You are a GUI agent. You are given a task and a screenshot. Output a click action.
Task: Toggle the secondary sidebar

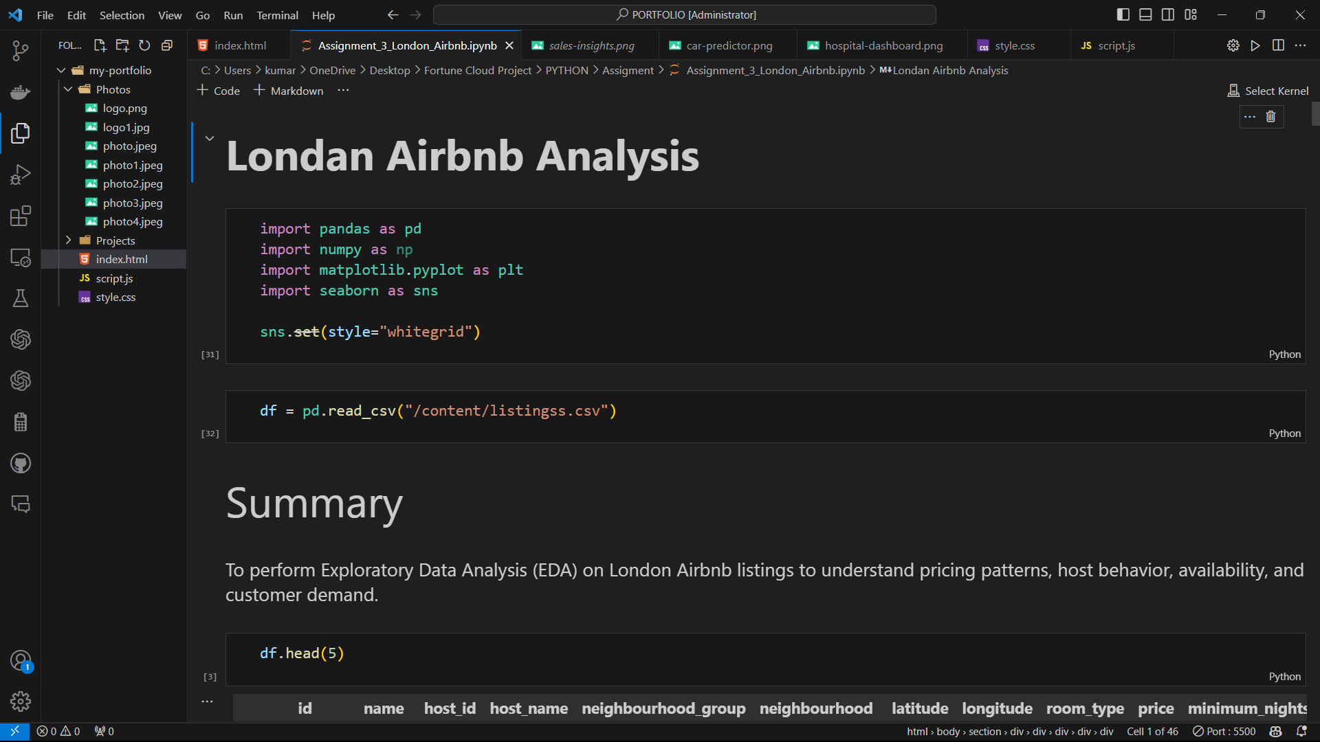coord(1168,14)
